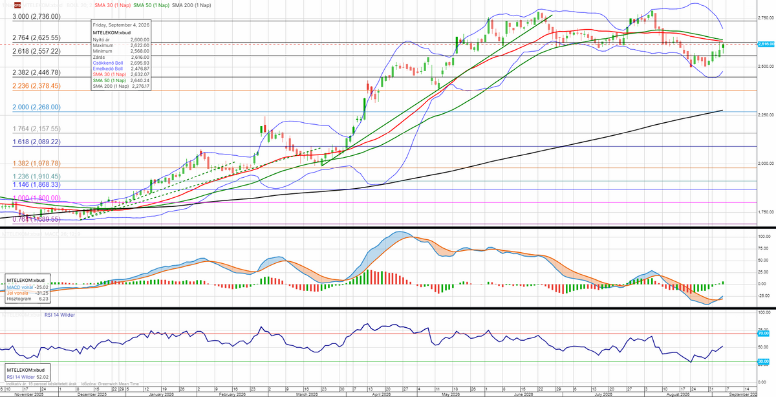Click the RSI 14 Wilder 52.02 value box
This screenshot has height=397, width=776.
pos(27,374)
